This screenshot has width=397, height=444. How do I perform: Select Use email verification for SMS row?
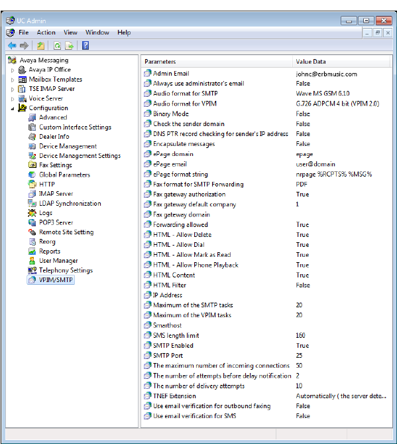[x=266, y=416]
